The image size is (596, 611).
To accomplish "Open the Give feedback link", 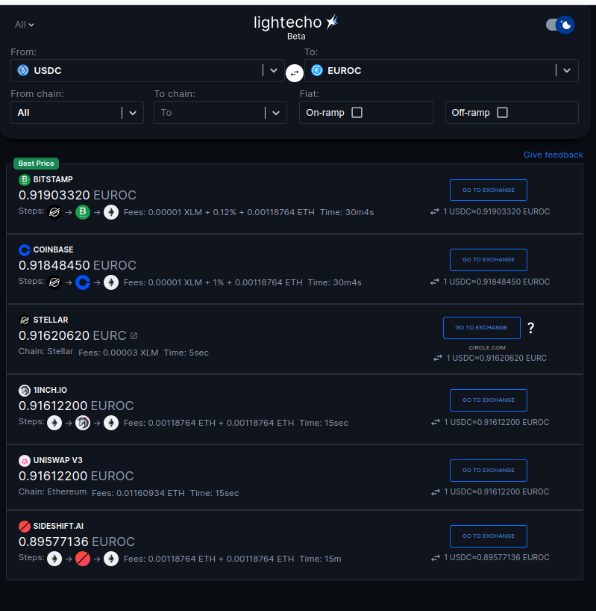I will (553, 155).
